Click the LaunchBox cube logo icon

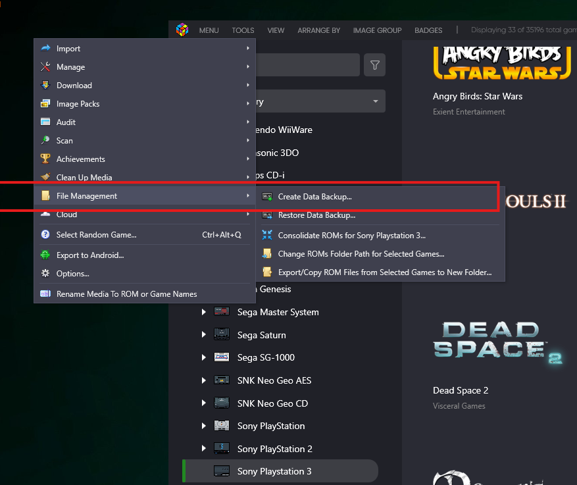pyautogui.click(x=182, y=30)
